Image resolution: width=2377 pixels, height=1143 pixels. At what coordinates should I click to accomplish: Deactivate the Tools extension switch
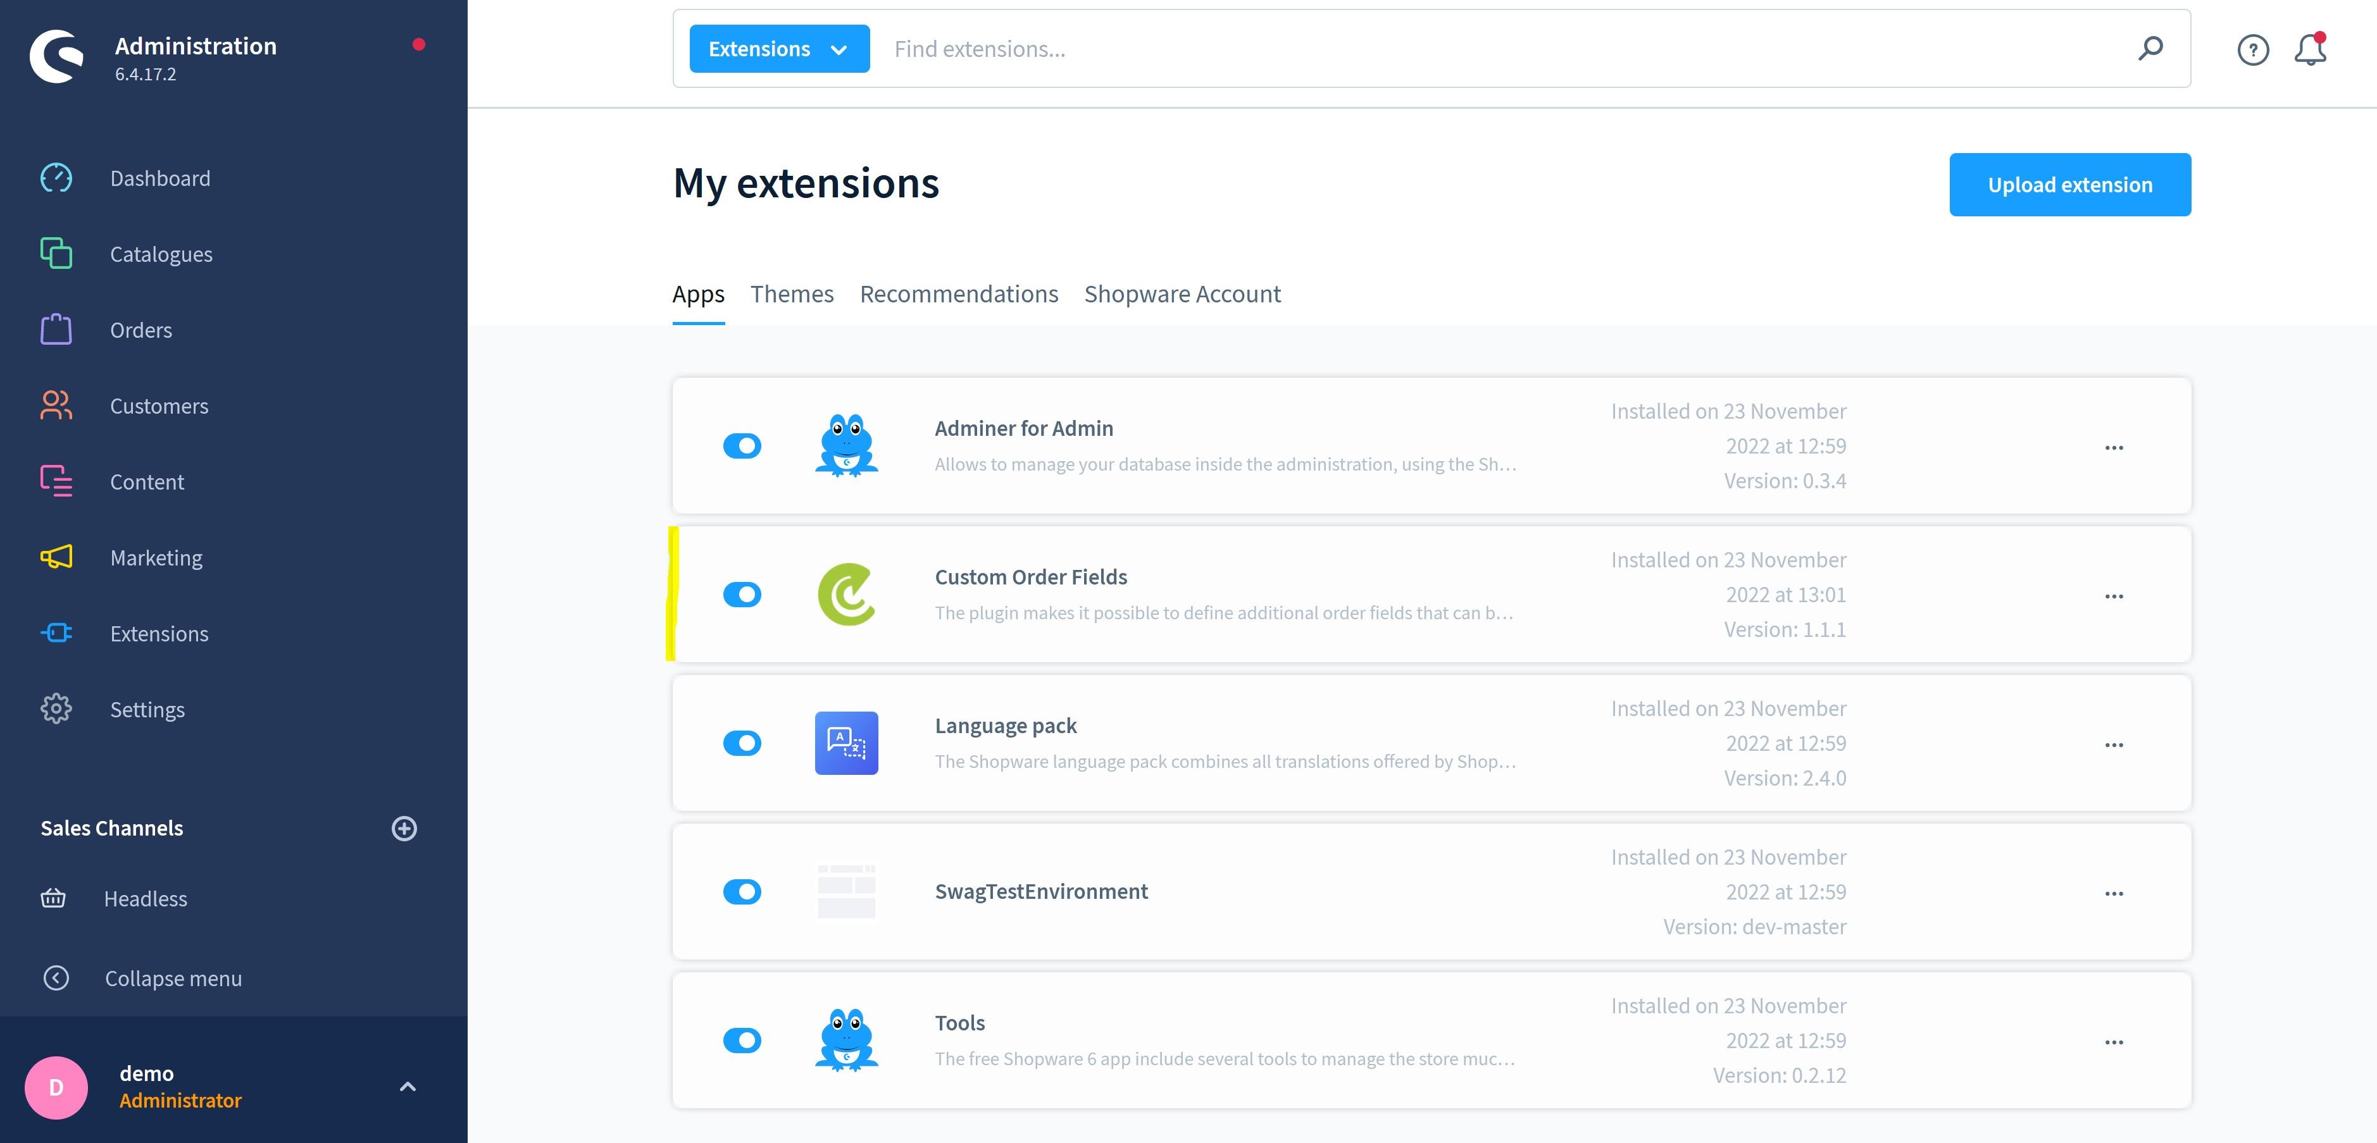(742, 1040)
